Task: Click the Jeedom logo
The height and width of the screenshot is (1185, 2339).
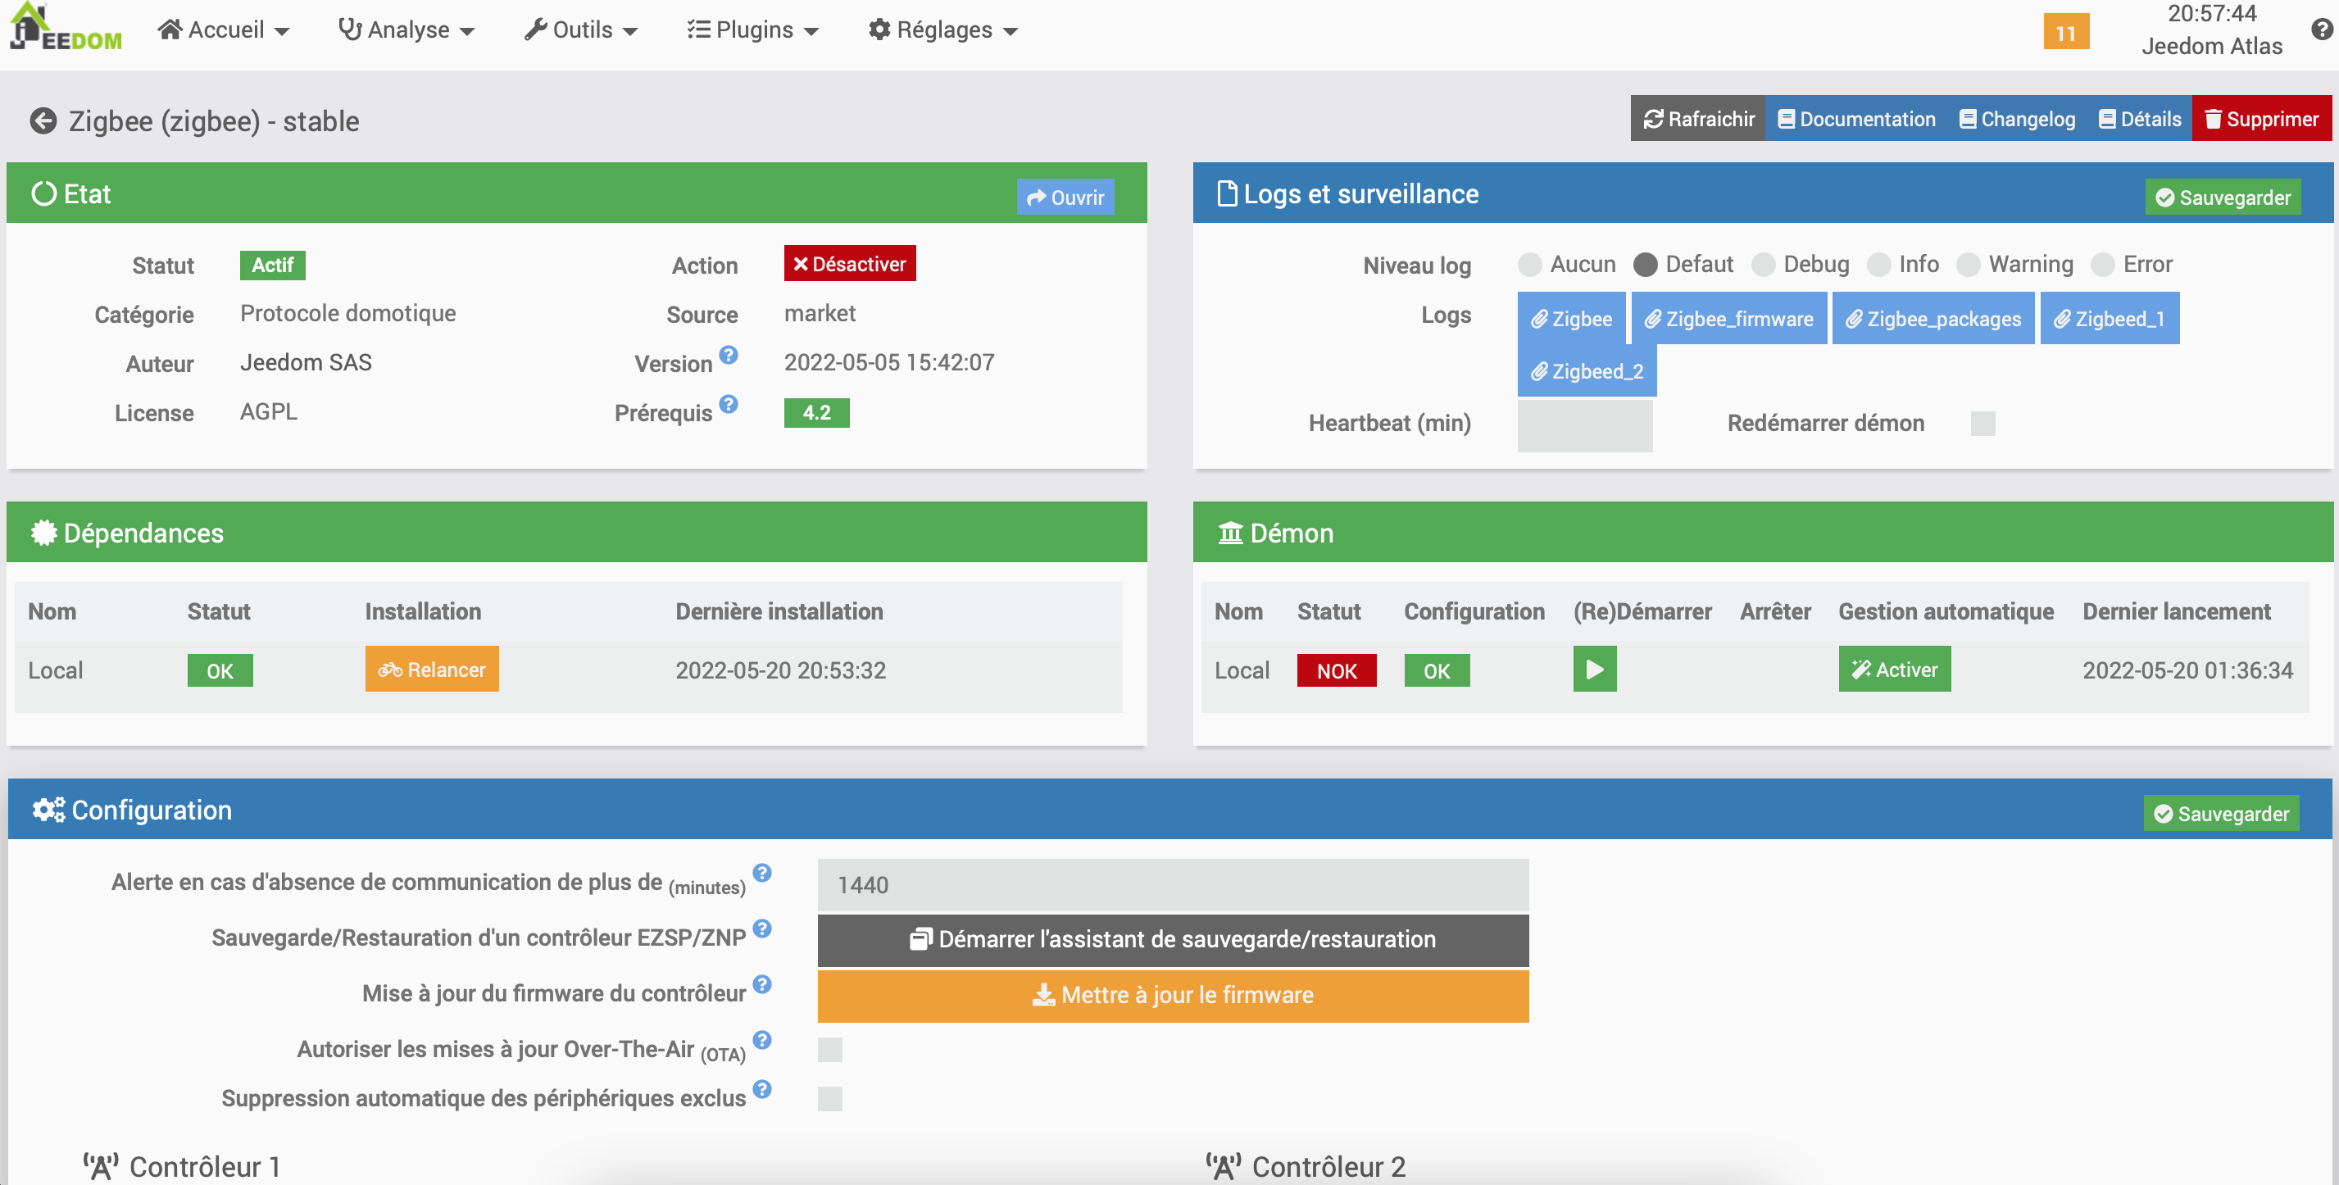Action: pyautogui.click(x=66, y=28)
